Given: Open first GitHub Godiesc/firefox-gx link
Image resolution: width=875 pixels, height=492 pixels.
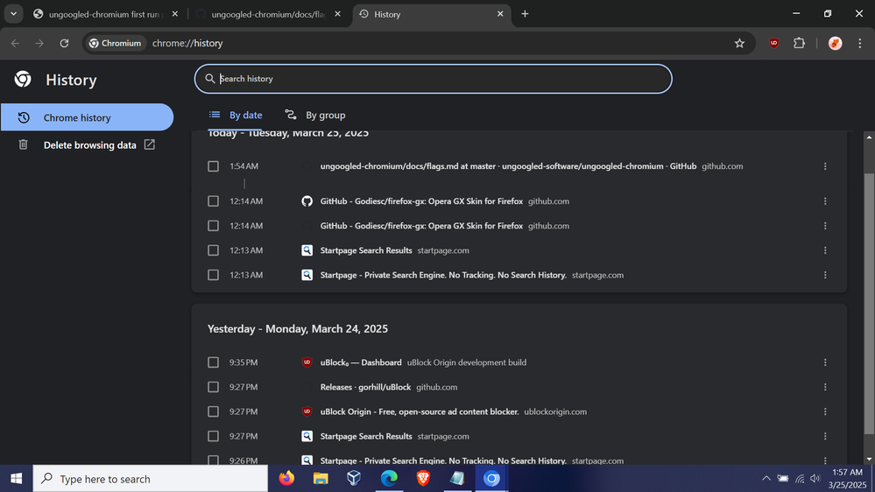Looking at the screenshot, I should [x=421, y=201].
